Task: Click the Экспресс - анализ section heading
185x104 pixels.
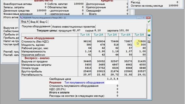Action: point(37,58)
